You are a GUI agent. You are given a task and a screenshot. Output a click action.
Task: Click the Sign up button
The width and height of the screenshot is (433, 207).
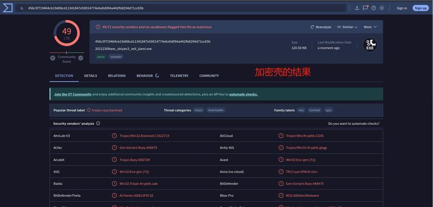pyautogui.click(x=421, y=8)
